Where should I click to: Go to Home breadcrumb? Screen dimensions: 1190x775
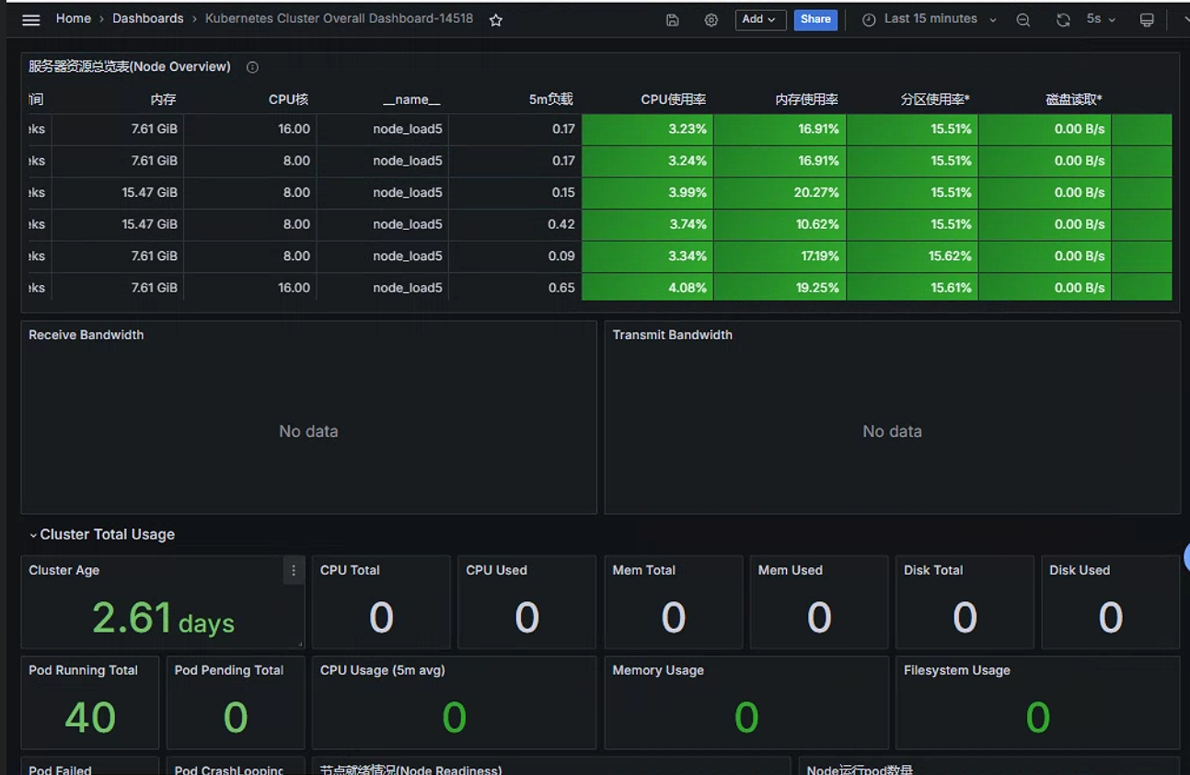[74, 18]
